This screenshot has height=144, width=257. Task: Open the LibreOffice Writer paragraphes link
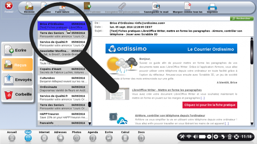click(167, 90)
